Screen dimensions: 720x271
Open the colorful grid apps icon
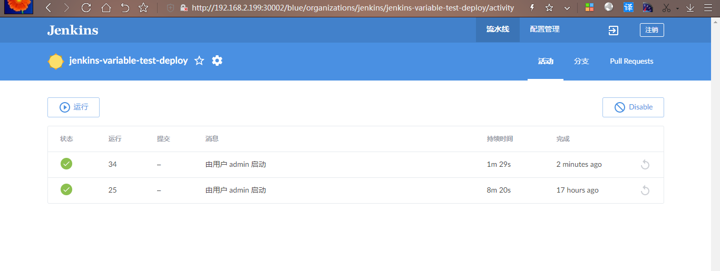pyautogui.click(x=590, y=8)
